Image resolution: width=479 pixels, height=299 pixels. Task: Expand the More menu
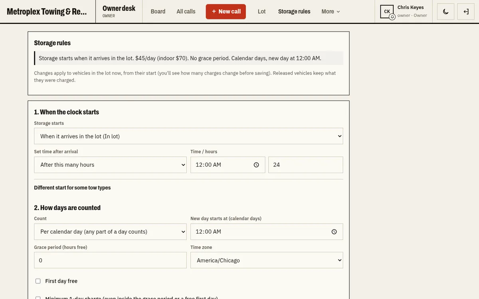click(331, 12)
